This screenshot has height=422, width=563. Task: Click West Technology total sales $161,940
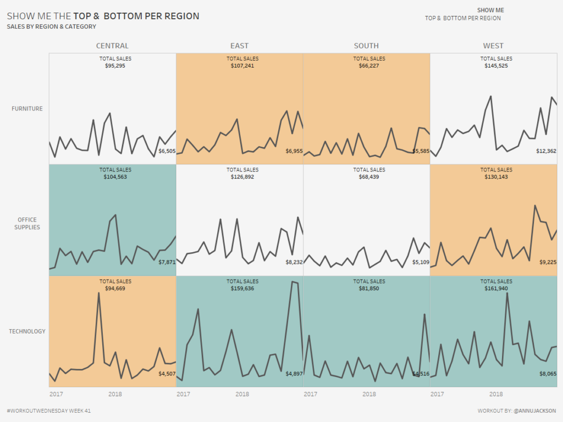click(496, 288)
